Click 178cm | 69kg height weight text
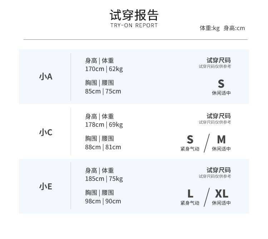Image resolution: width=268 pixels, height=239 pixels. click(104, 125)
